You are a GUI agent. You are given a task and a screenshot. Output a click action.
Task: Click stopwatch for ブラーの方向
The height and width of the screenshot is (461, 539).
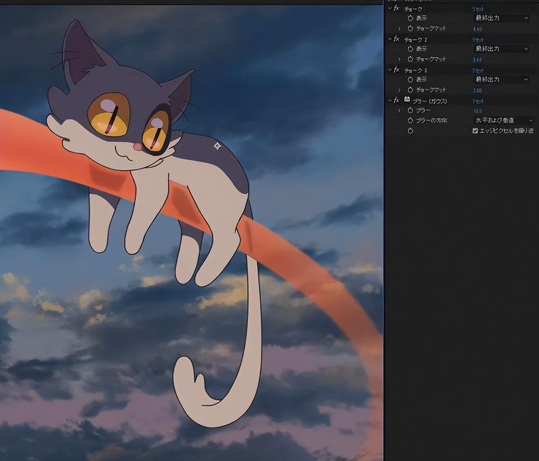pyautogui.click(x=410, y=121)
